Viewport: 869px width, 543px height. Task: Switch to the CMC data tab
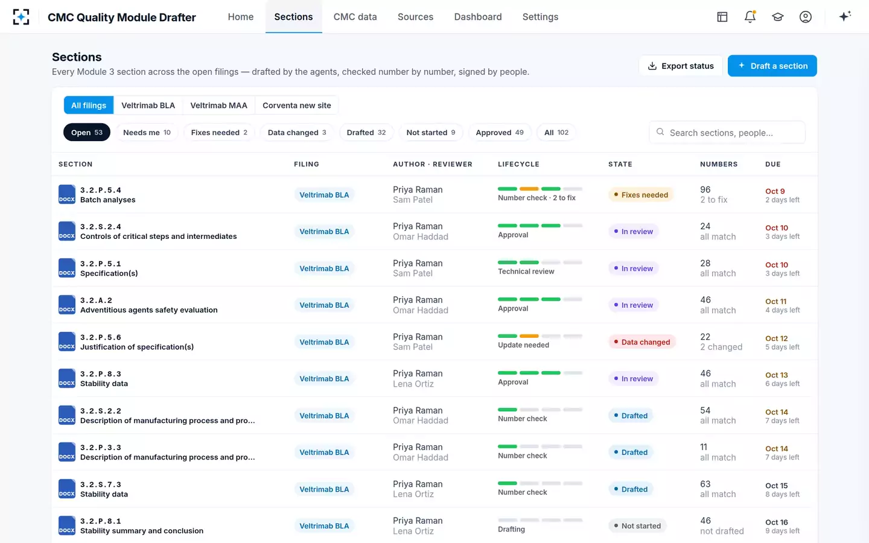(x=355, y=17)
